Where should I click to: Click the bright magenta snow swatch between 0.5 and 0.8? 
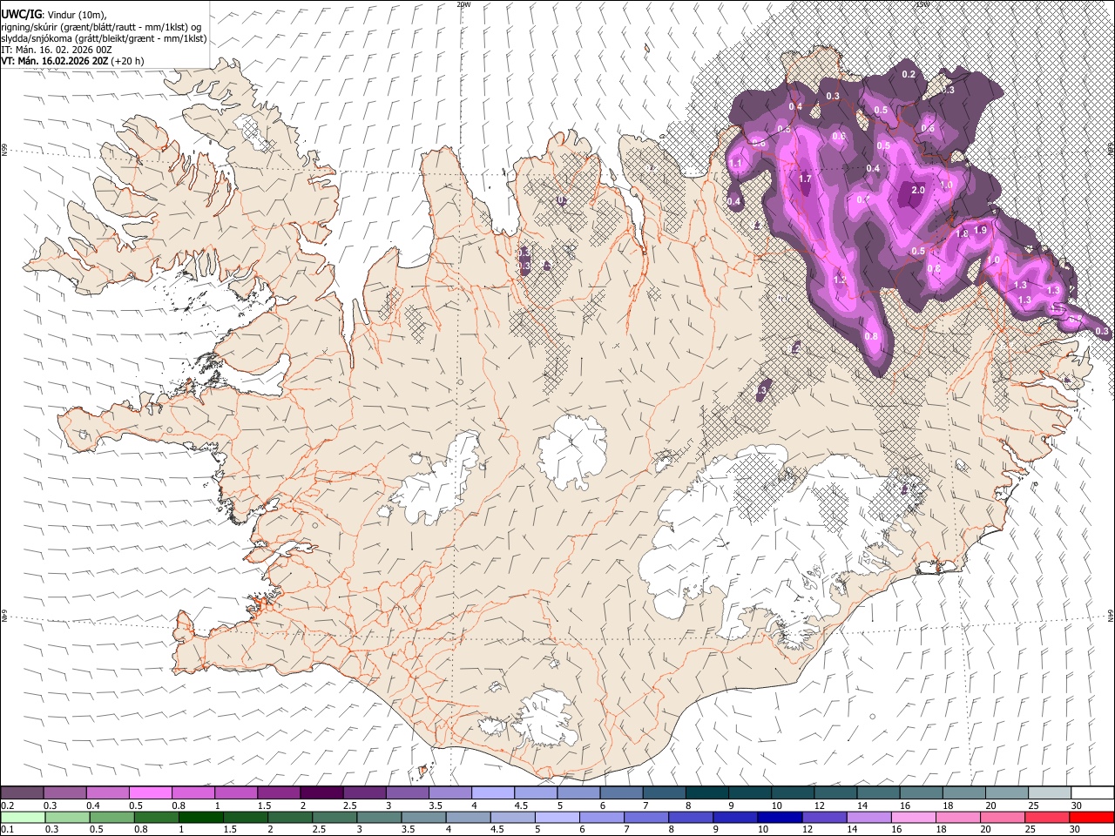click(x=150, y=792)
